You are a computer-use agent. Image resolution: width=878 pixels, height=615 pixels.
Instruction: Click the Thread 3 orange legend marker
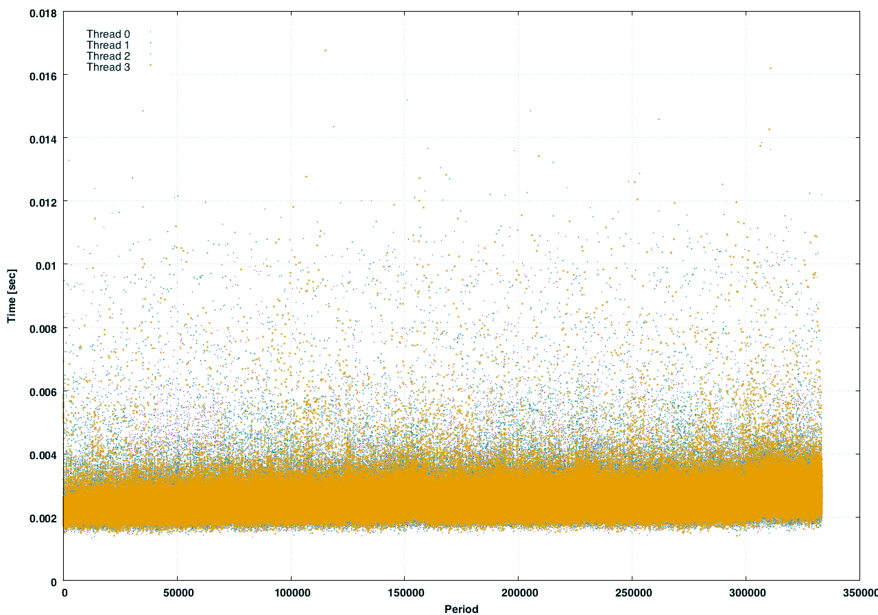[150, 65]
